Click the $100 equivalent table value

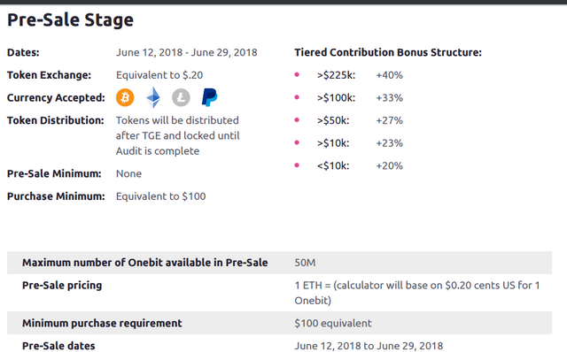(333, 323)
